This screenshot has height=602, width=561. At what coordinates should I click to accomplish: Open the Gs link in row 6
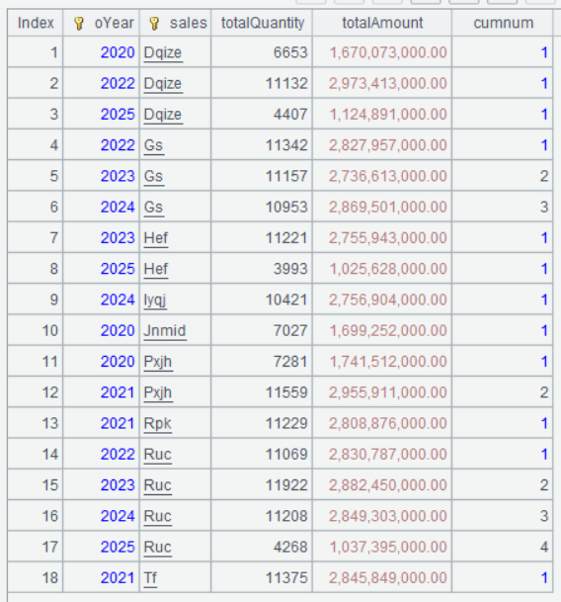click(153, 208)
